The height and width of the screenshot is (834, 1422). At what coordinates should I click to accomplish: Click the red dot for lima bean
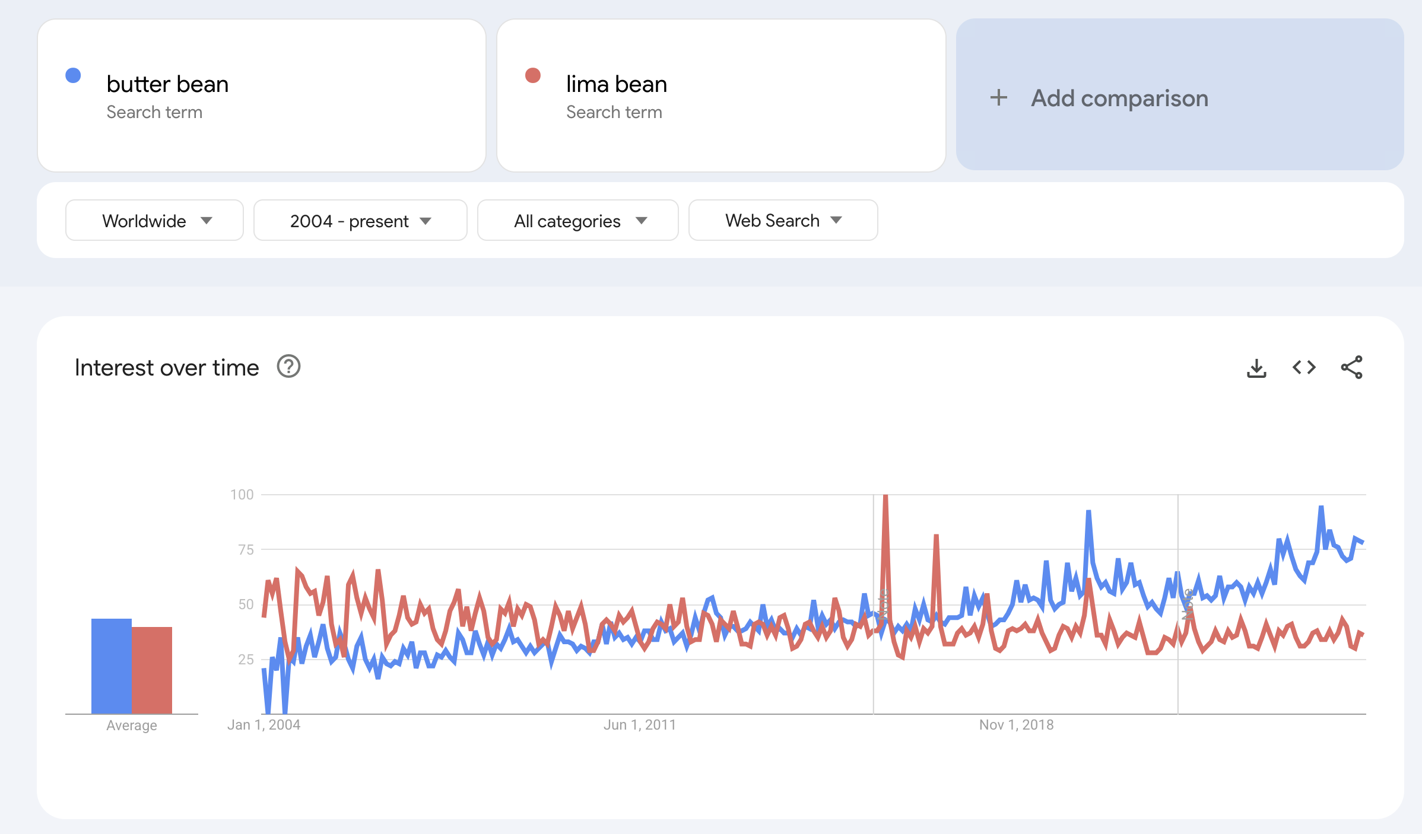pos(533,75)
